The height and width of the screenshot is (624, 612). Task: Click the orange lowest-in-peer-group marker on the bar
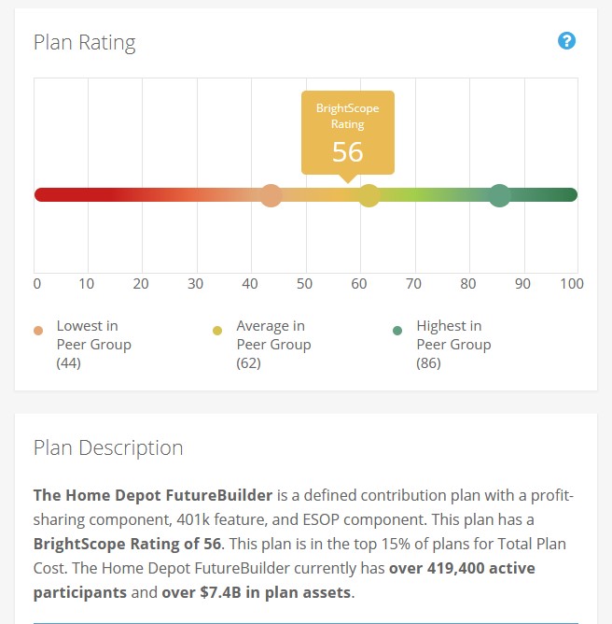point(271,195)
